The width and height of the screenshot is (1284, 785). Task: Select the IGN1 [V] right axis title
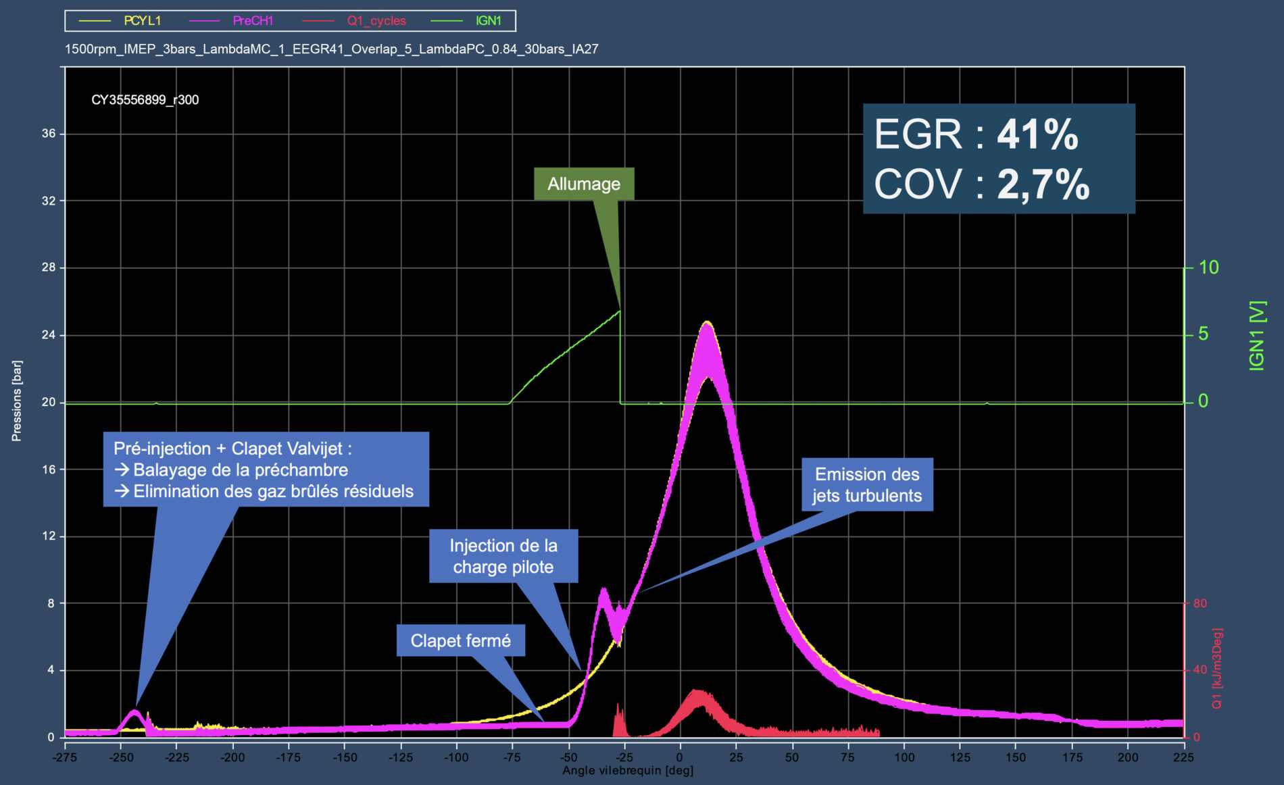pyautogui.click(x=1256, y=336)
